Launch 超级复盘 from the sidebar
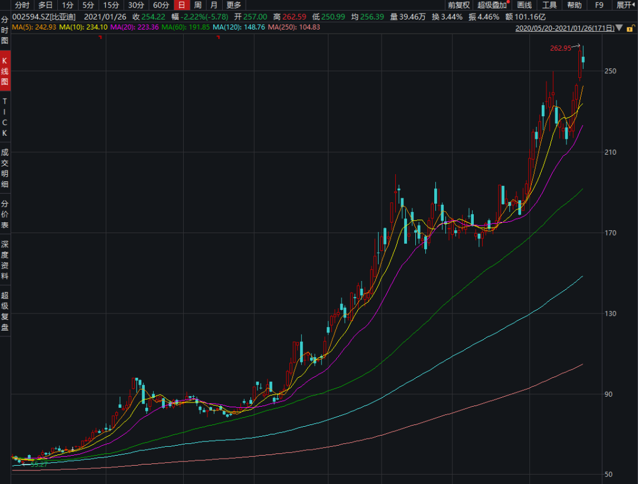 coord(5,310)
